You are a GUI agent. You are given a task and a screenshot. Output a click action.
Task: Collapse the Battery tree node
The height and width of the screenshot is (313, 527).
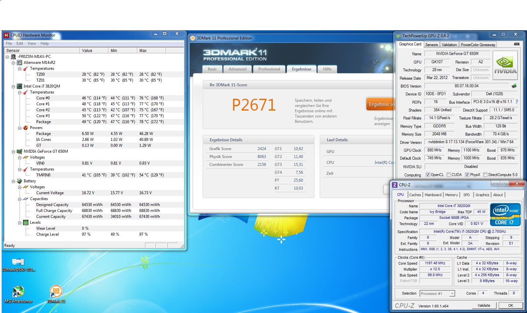pos(14,181)
